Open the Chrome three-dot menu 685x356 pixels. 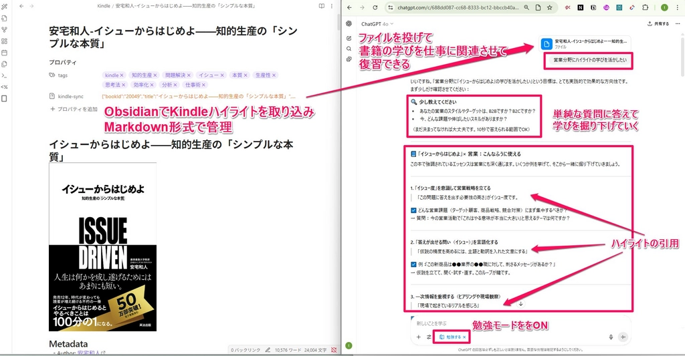point(677,7)
